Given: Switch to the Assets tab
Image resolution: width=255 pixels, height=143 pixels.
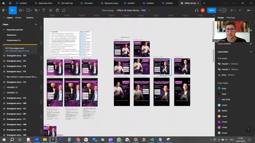Looking at the screenshot, I should pyautogui.click(x=18, y=17).
